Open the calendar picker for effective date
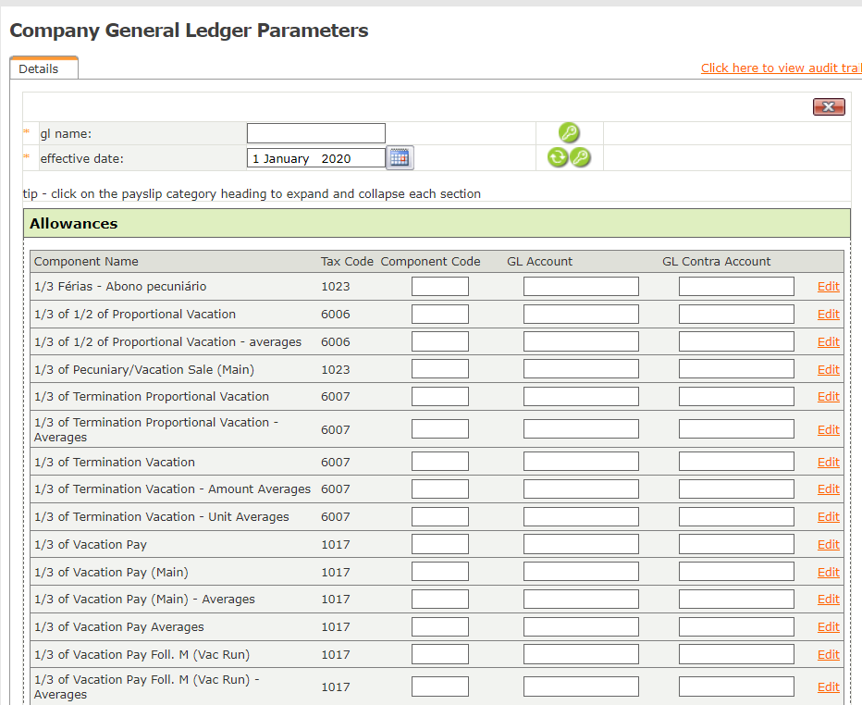The image size is (862, 705). tap(400, 158)
